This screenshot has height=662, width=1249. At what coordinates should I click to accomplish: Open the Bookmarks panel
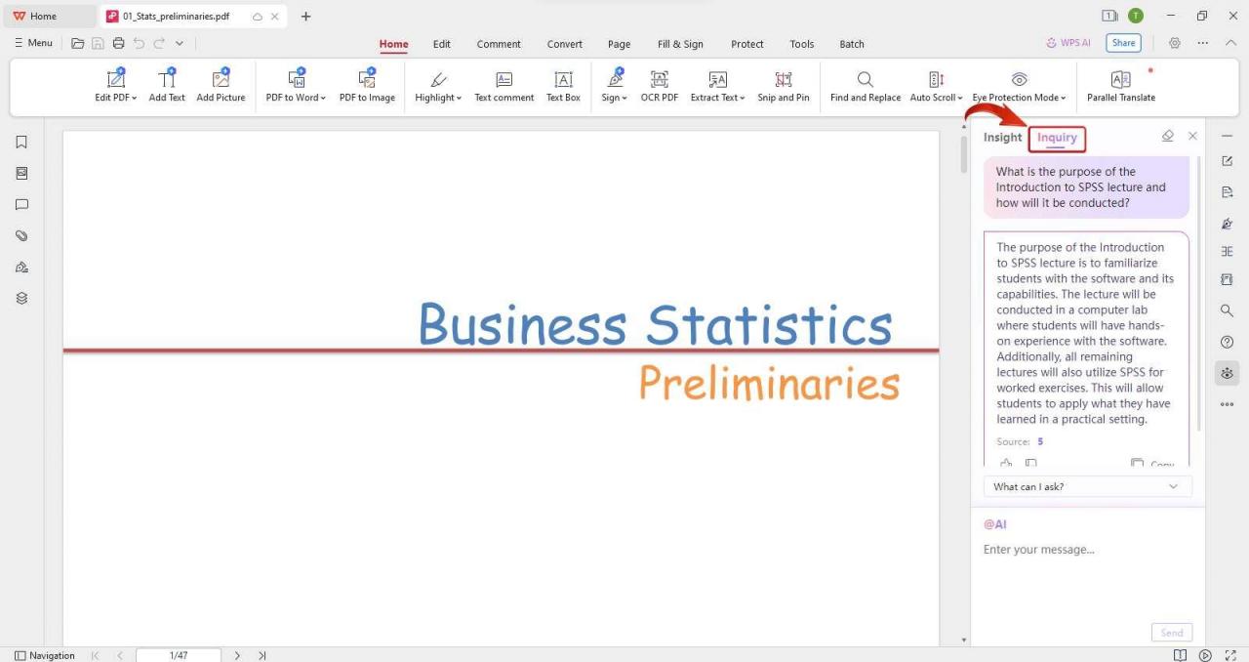pyautogui.click(x=21, y=142)
